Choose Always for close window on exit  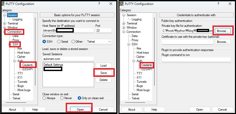click(x=44, y=98)
